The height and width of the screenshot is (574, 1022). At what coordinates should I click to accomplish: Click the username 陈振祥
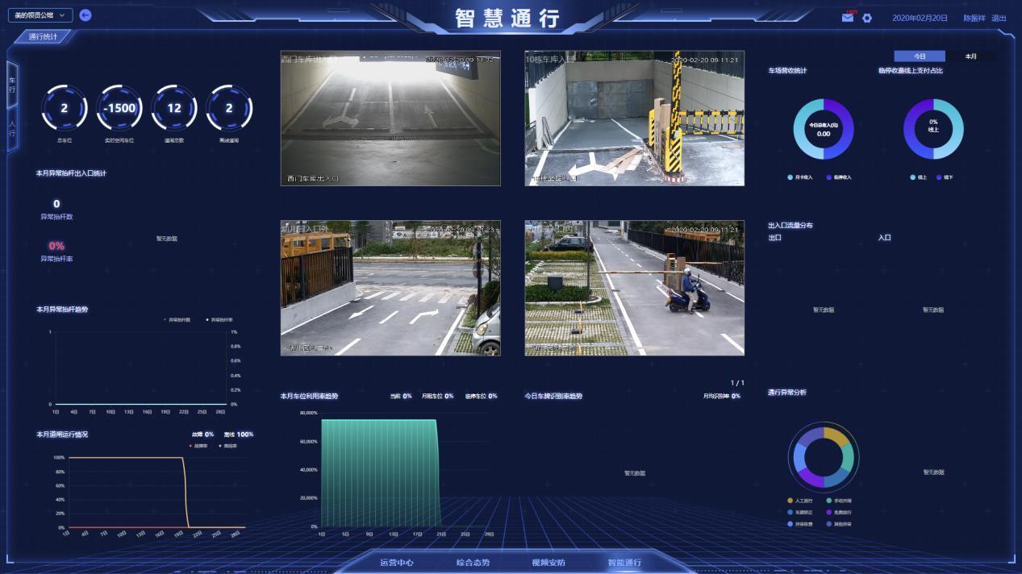974,18
